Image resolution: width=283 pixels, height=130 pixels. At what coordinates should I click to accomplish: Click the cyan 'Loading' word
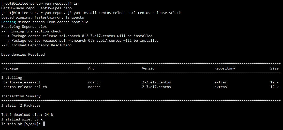[x=9, y=22]
